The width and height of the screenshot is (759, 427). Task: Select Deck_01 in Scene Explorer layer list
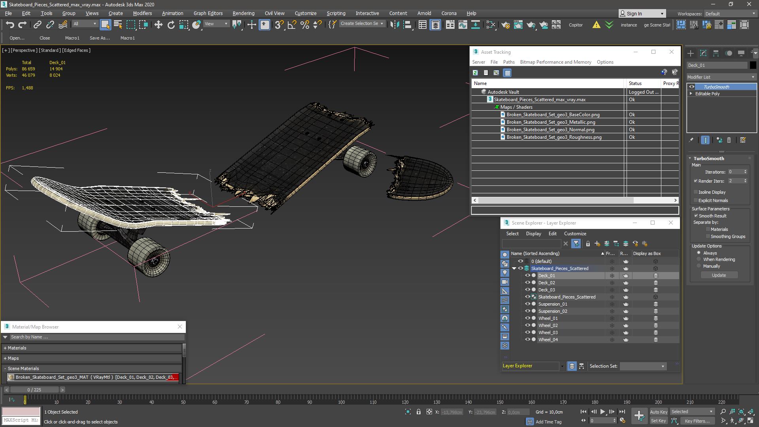546,275
